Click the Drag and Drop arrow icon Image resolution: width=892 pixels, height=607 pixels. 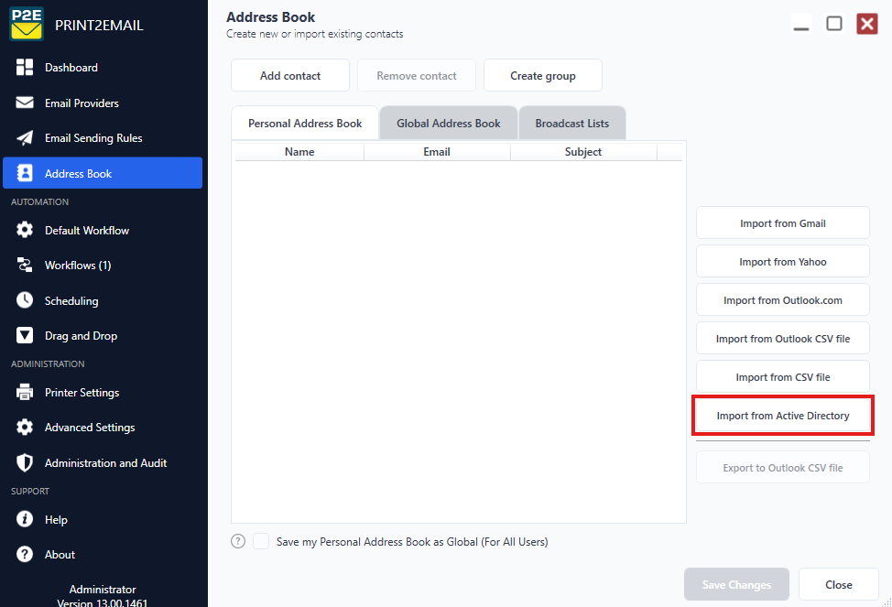25,336
